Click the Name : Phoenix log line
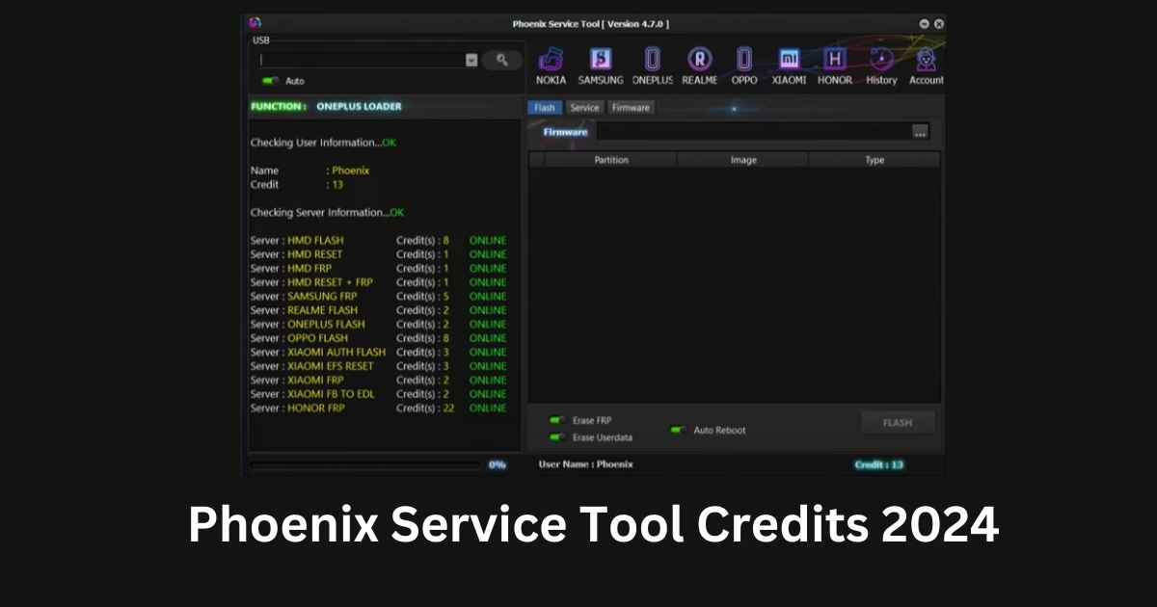Viewport: 1157px width, 607px height. click(x=309, y=171)
